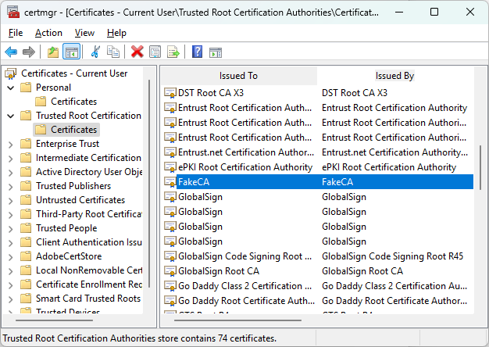Collapse the Personal tree node
The height and width of the screenshot is (347, 489).
pos(11,88)
